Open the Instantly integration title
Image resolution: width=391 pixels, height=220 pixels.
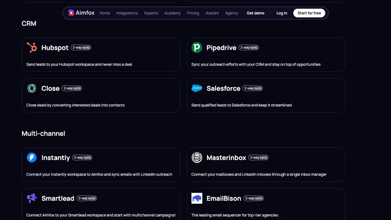tap(56, 158)
